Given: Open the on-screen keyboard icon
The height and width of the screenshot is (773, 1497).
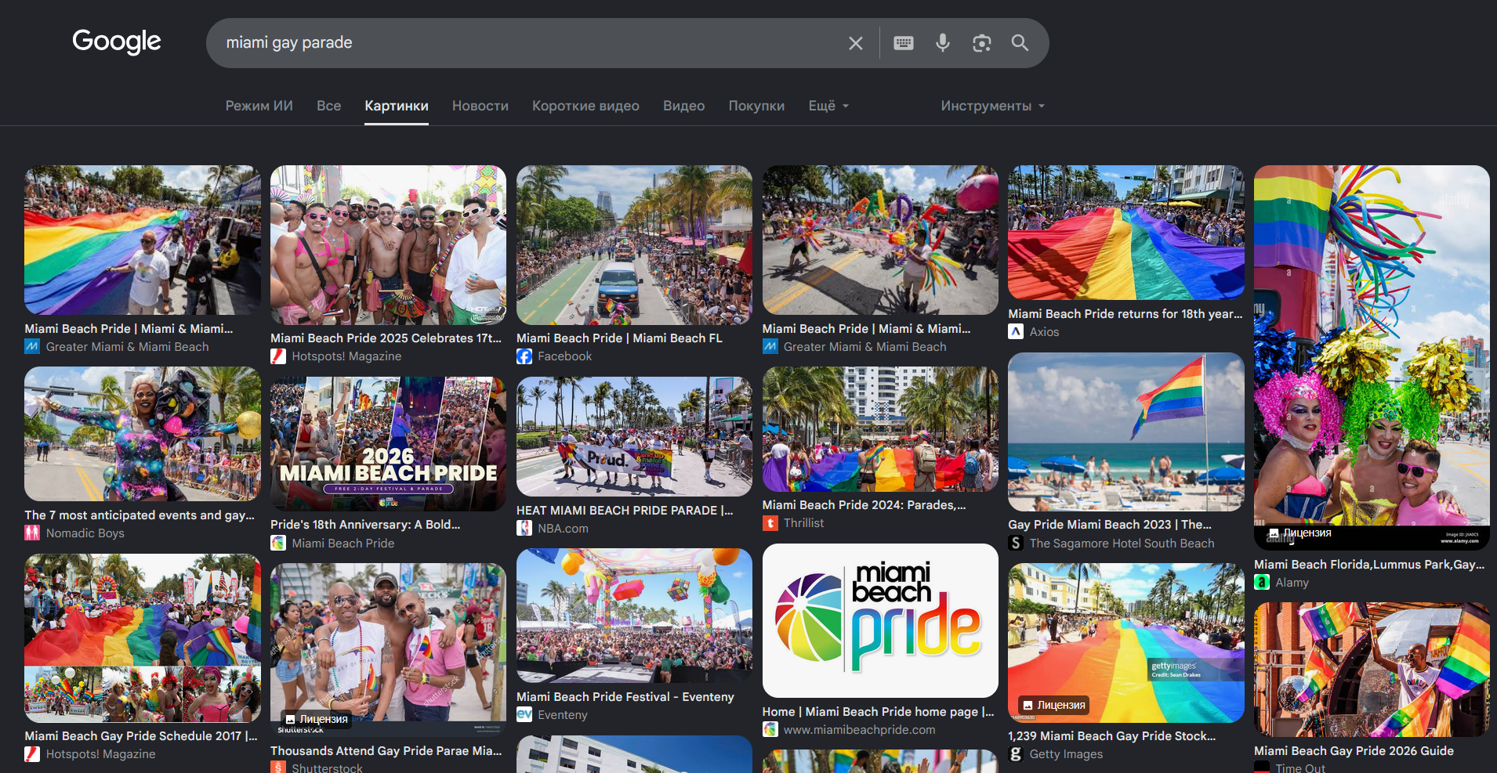Looking at the screenshot, I should (904, 43).
